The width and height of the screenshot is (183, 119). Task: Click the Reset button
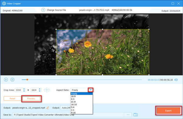pyautogui.click(x=13, y=99)
